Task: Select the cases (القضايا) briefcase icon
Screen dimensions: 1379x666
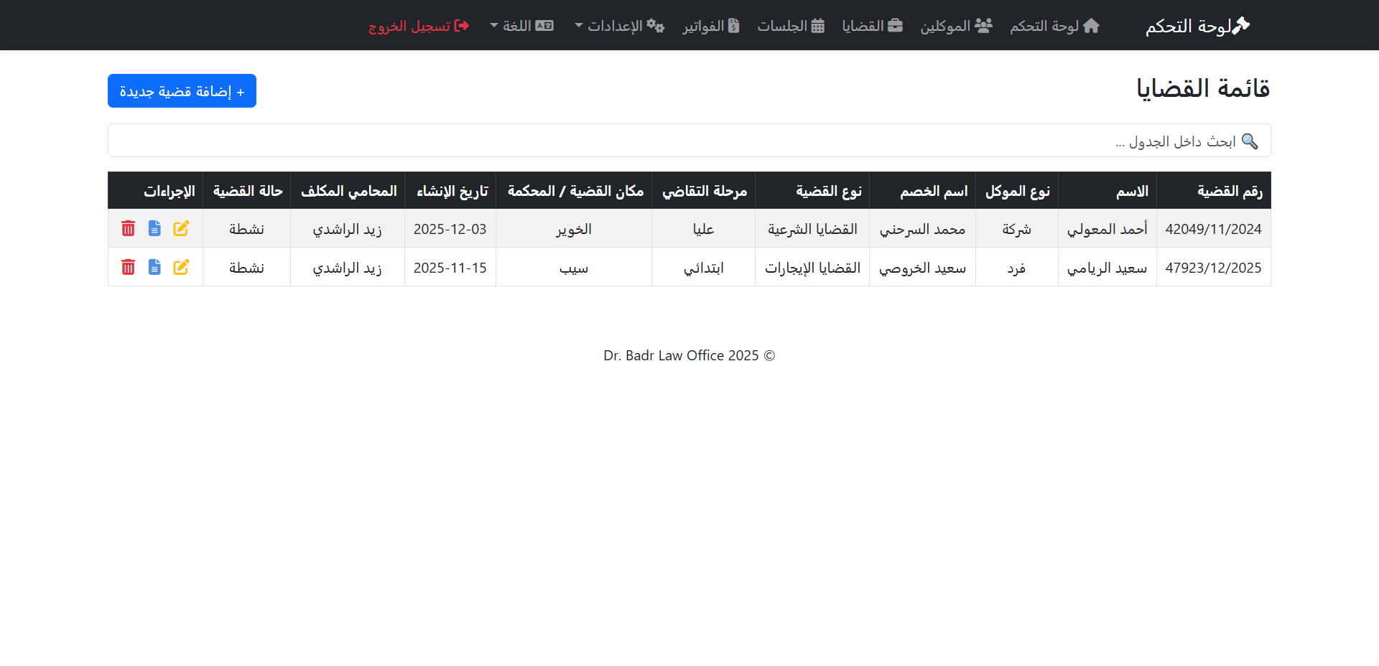Action: tap(896, 24)
